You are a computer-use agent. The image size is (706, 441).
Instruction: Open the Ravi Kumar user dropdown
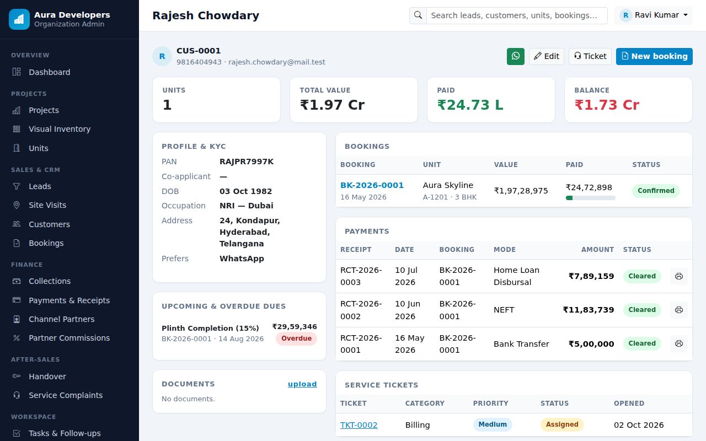pos(654,15)
